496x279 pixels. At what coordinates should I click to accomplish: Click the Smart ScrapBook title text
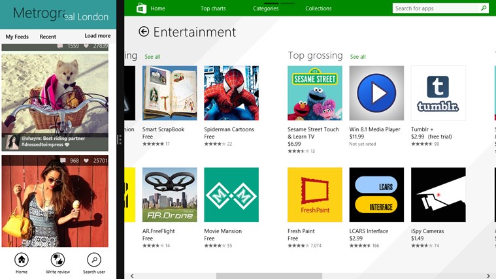[x=163, y=129]
